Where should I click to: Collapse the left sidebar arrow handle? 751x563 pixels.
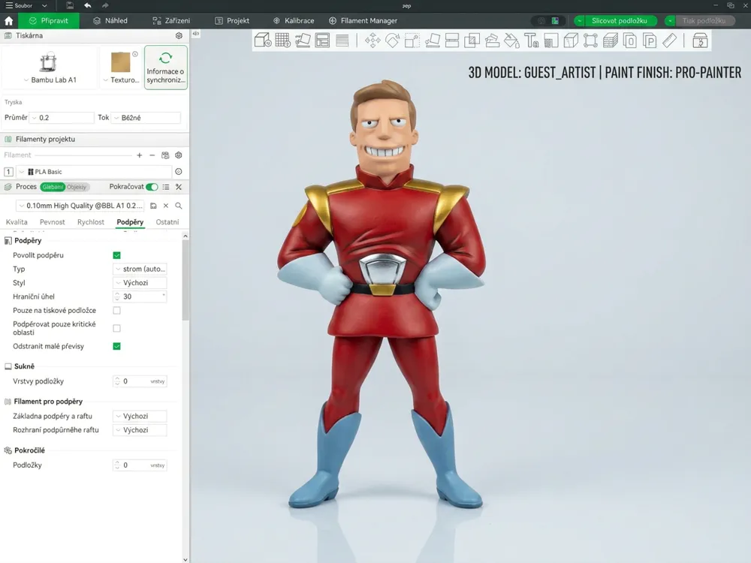tap(195, 34)
